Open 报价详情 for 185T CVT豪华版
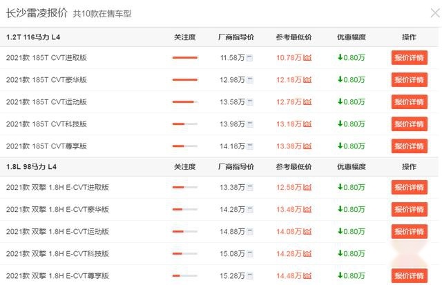Screen dimensions: 442x285 tap(410, 79)
